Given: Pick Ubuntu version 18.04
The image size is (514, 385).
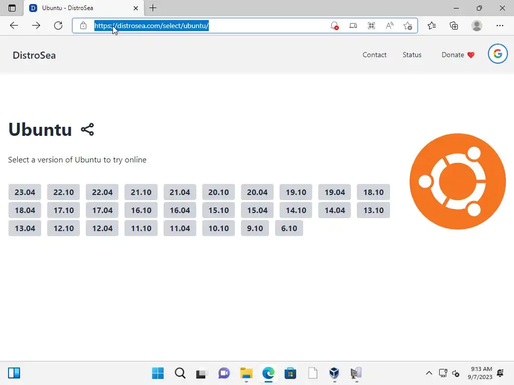Looking at the screenshot, I should pyautogui.click(x=25, y=210).
